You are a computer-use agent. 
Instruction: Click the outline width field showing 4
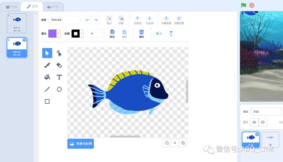click(94, 33)
